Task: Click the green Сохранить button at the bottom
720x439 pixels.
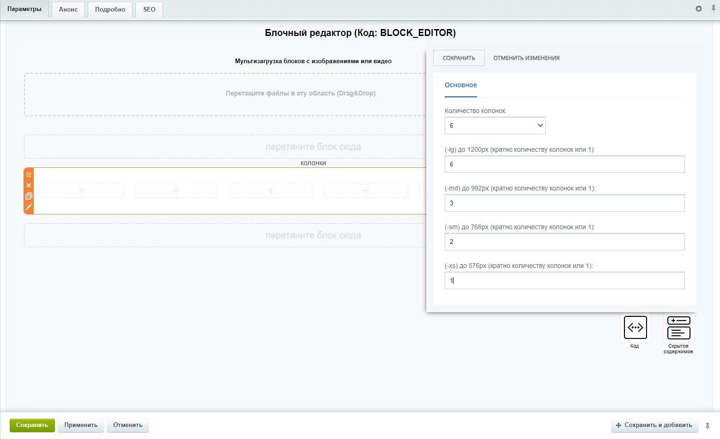Action: coord(32,425)
